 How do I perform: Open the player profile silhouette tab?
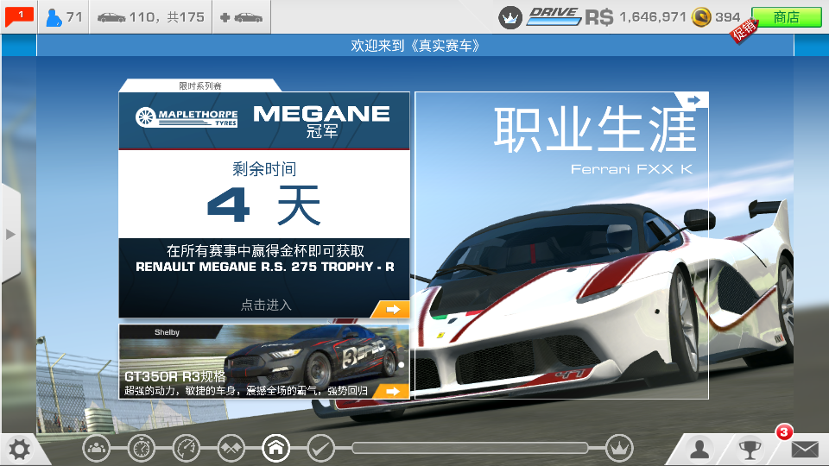coord(699,450)
